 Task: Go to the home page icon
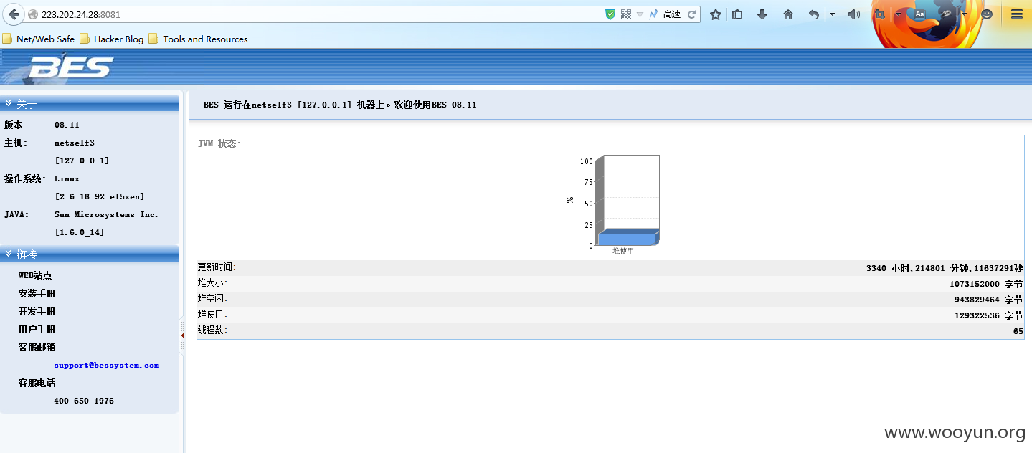point(788,14)
